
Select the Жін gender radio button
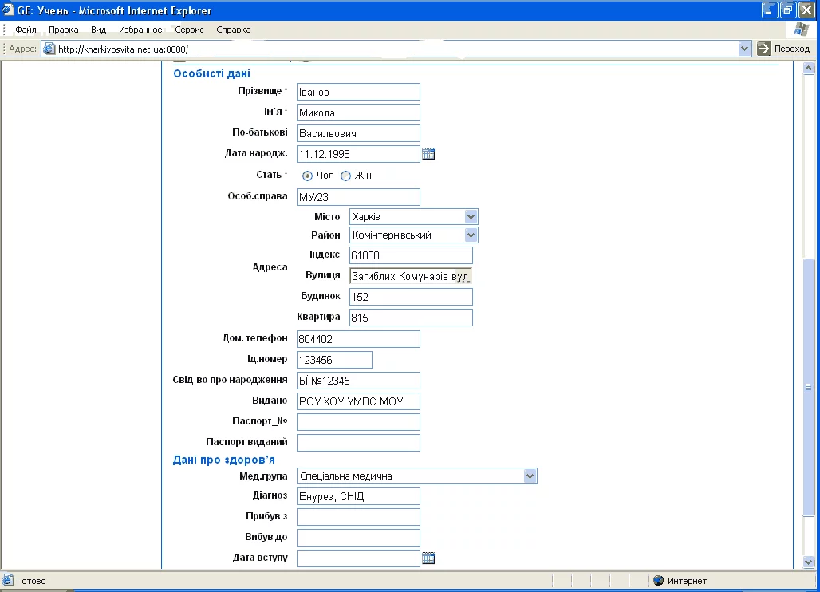tap(345, 176)
